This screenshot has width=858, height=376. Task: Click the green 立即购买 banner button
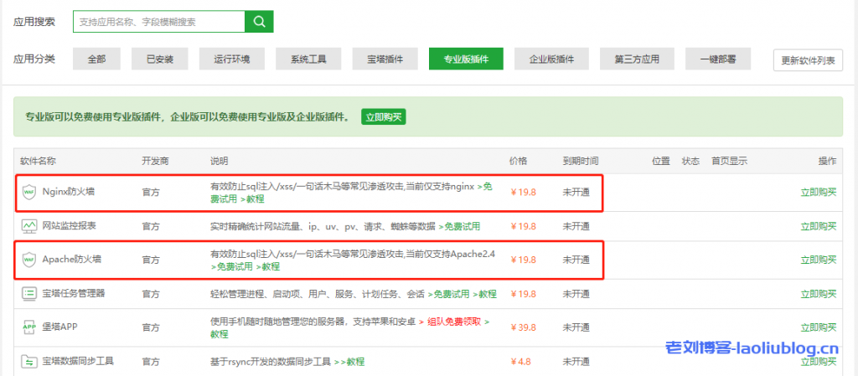coord(384,117)
